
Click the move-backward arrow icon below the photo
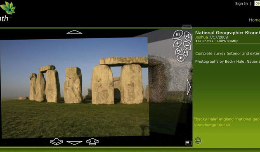57,142
